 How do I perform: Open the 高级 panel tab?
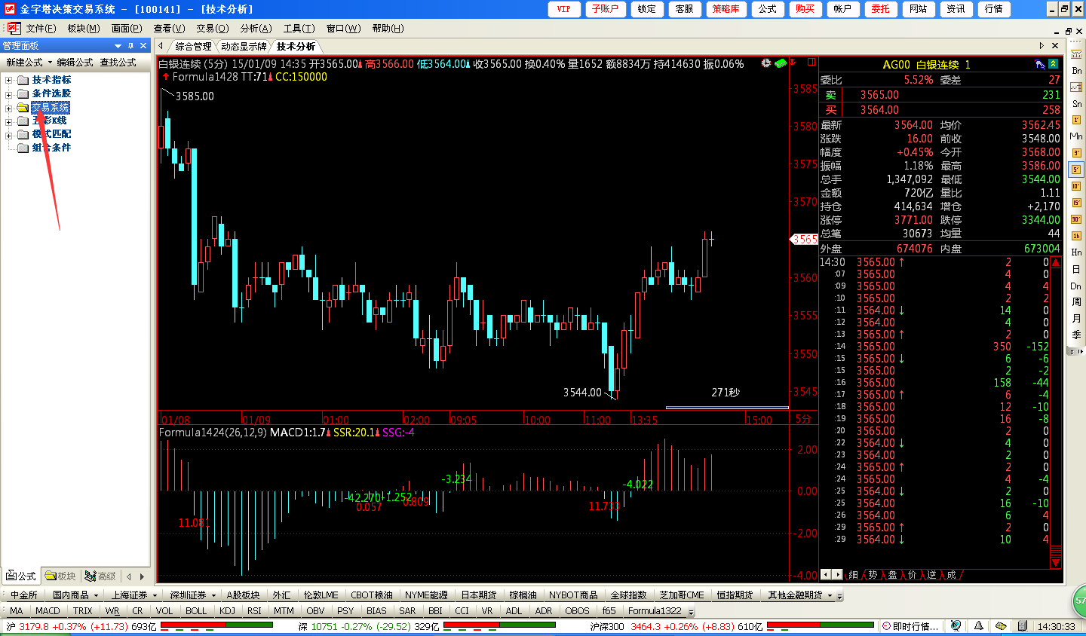(100, 576)
